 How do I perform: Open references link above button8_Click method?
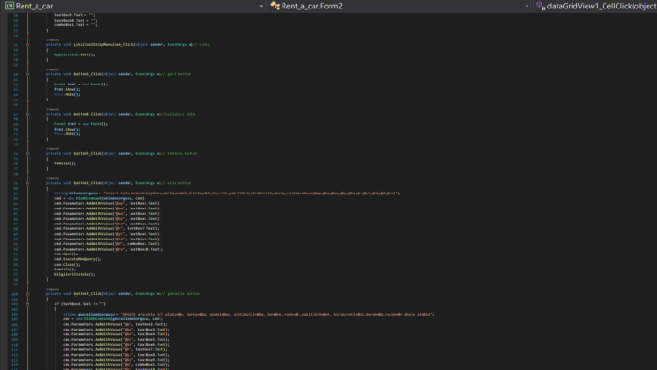click(53, 109)
